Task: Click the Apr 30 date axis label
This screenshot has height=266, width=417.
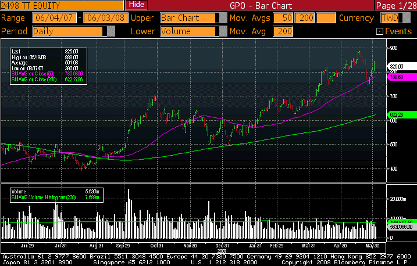Action: coord(340,246)
